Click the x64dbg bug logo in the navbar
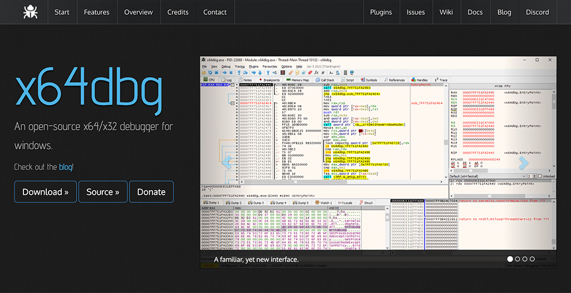This screenshot has height=293, width=571. pos(30,12)
